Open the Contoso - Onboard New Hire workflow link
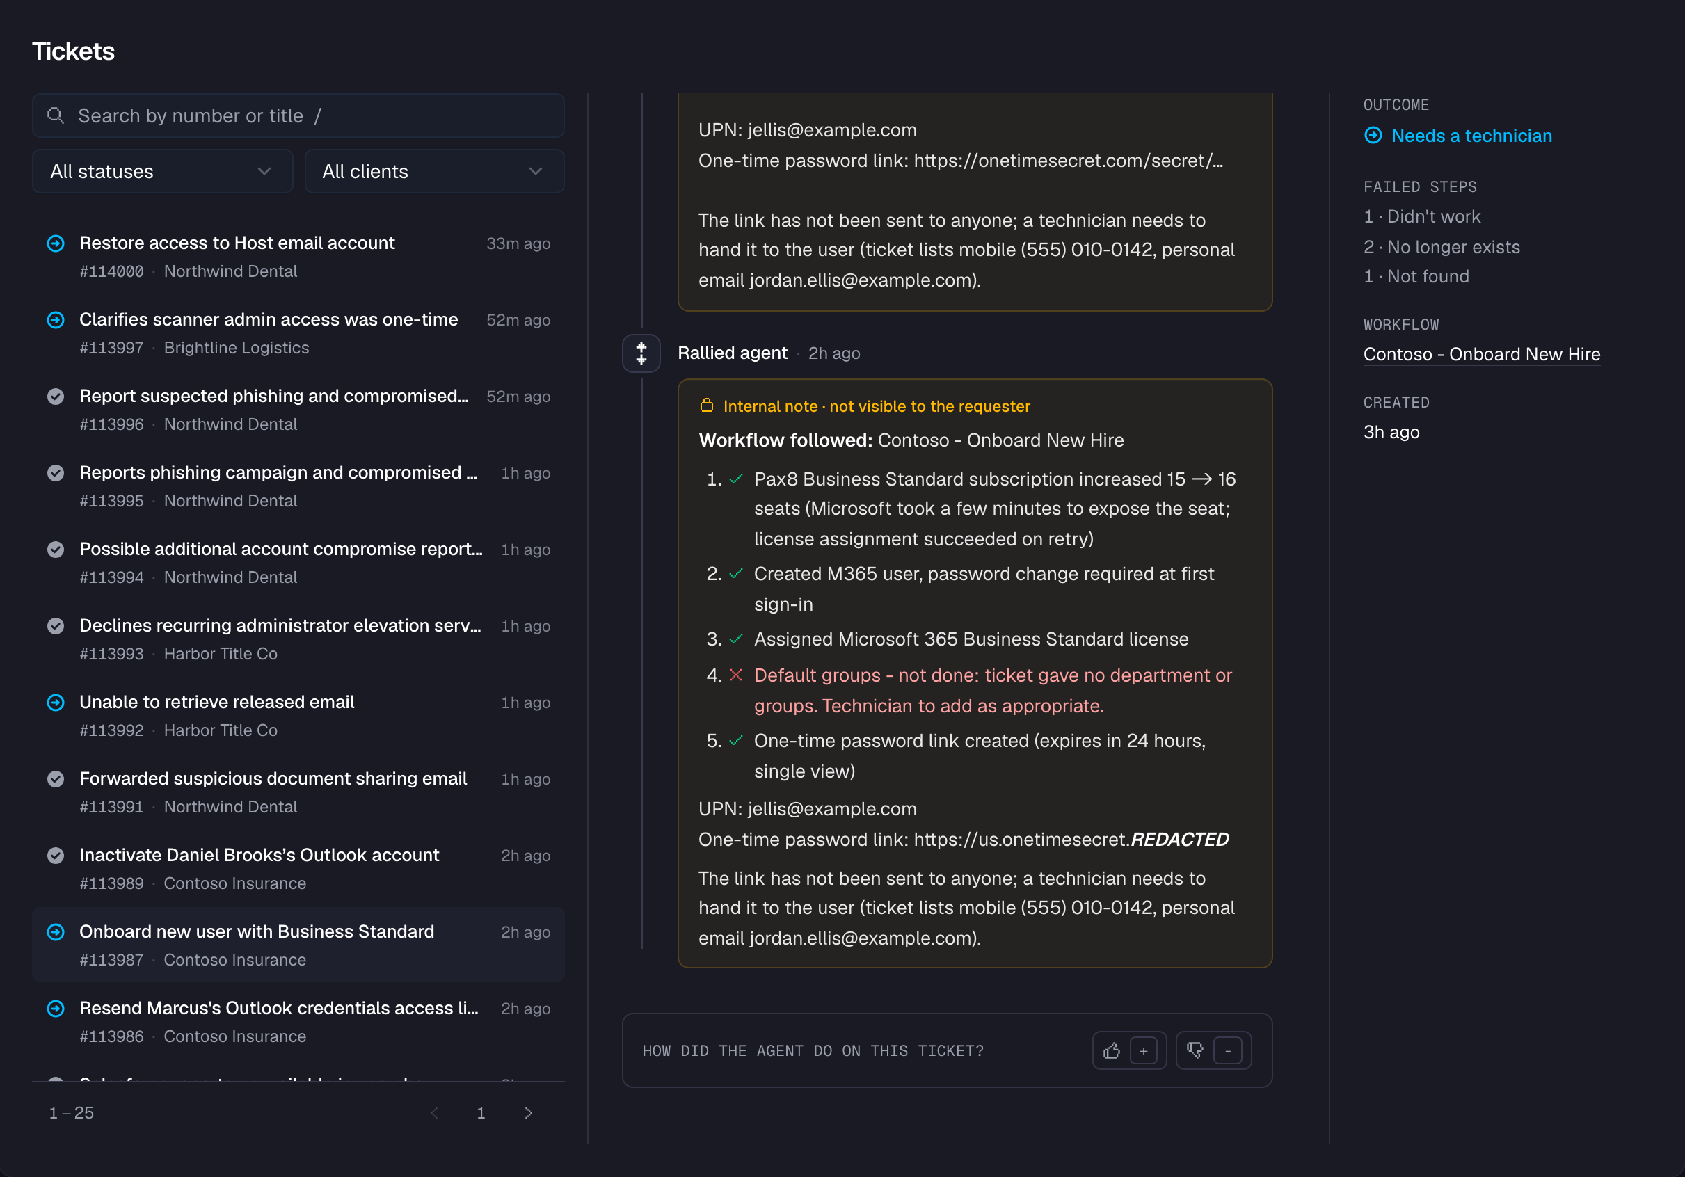The height and width of the screenshot is (1177, 1685). click(1482, 354)
